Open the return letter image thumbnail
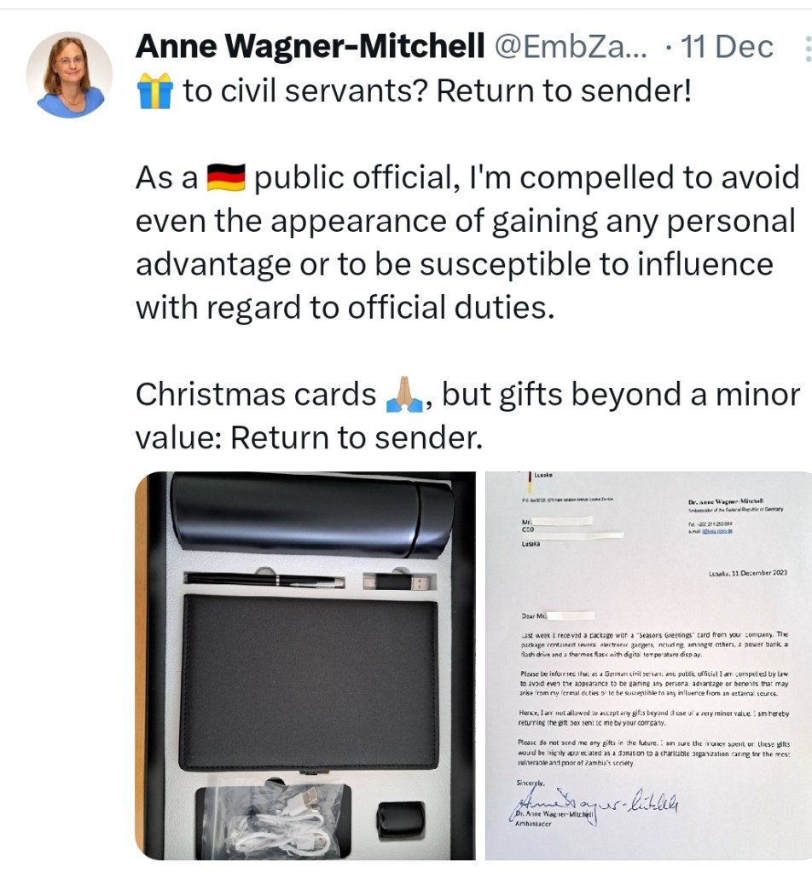 648,665
